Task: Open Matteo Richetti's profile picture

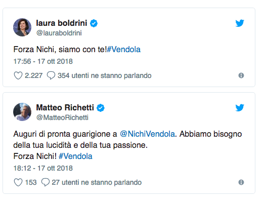Action: [x=22, y=112]
